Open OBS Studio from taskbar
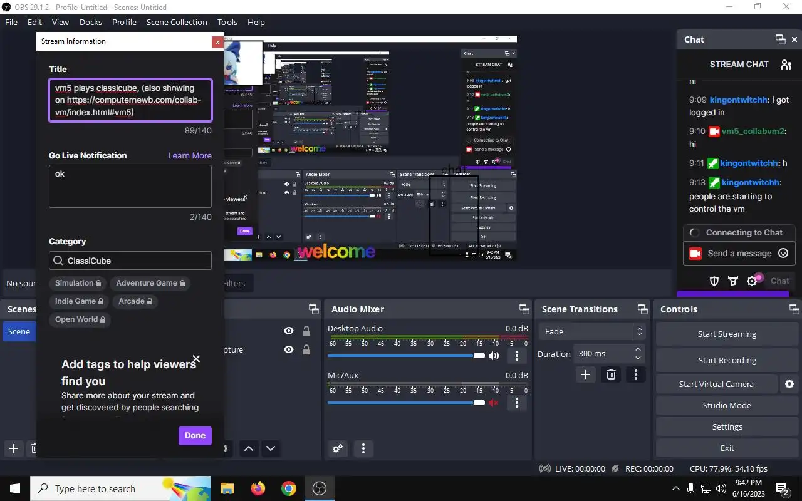802x501 pixels. tap(320, 488)
